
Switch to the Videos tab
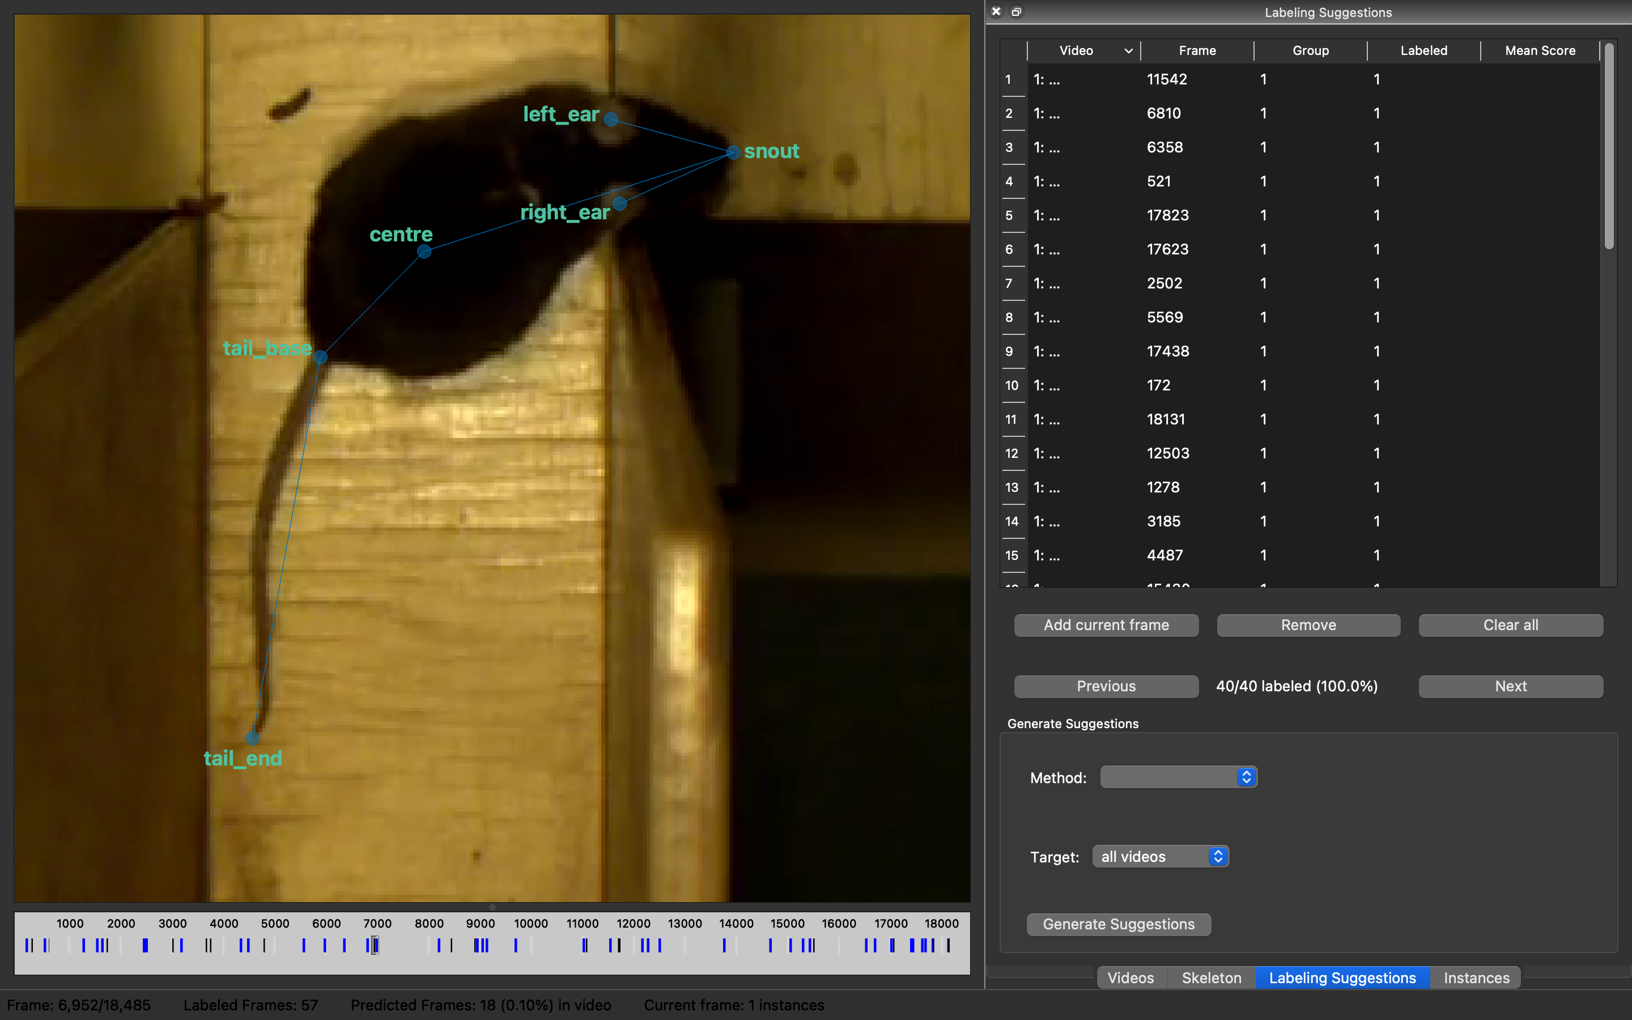1130,977
